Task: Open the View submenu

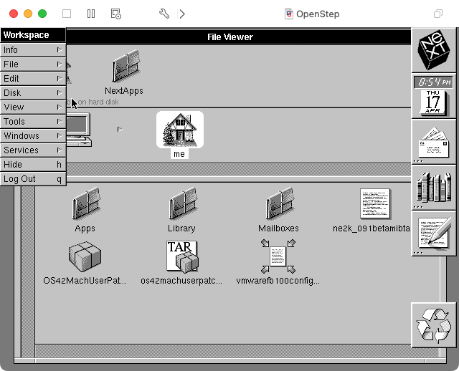Action: 33,107
